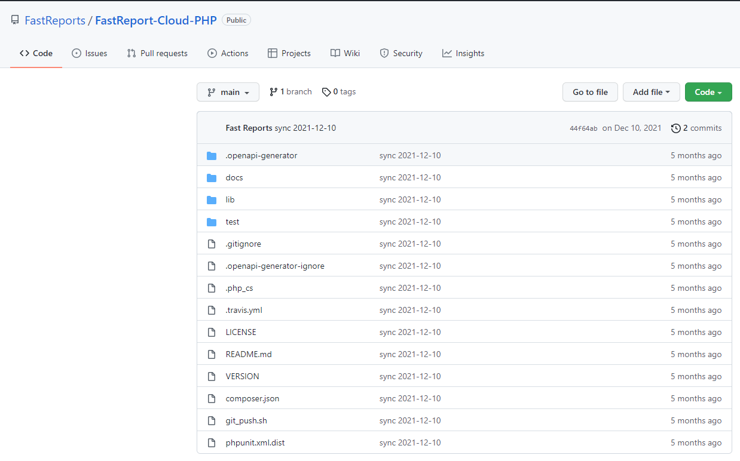Open the lib folder
Image resolution: width=740 pixels, height=461 pixels.
(230, 200)
